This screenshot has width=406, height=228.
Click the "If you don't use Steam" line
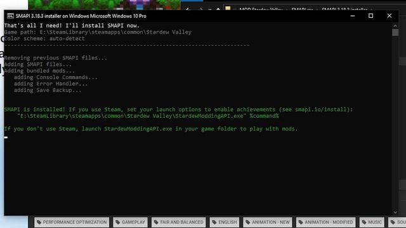[x=151, y=129]
